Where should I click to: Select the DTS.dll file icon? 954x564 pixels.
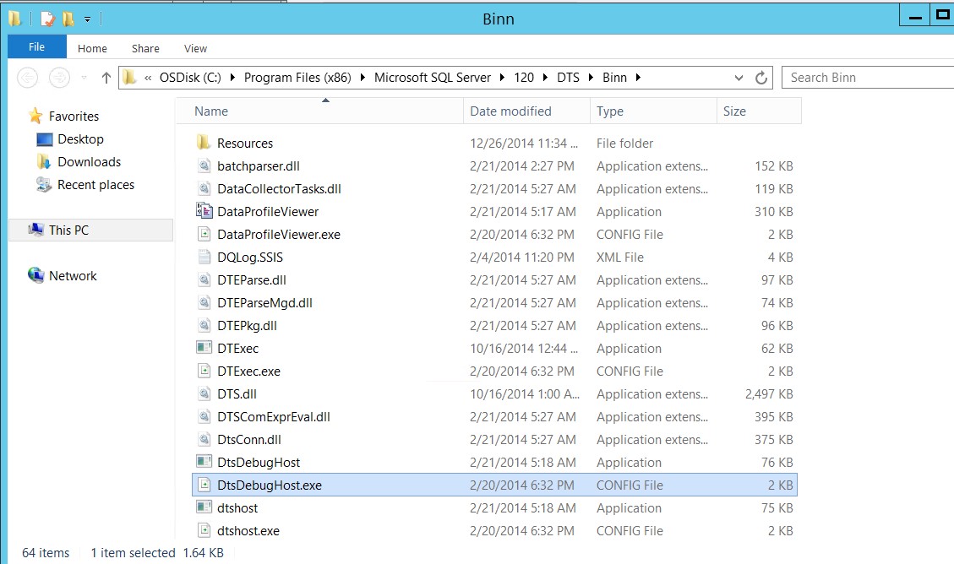204,393
